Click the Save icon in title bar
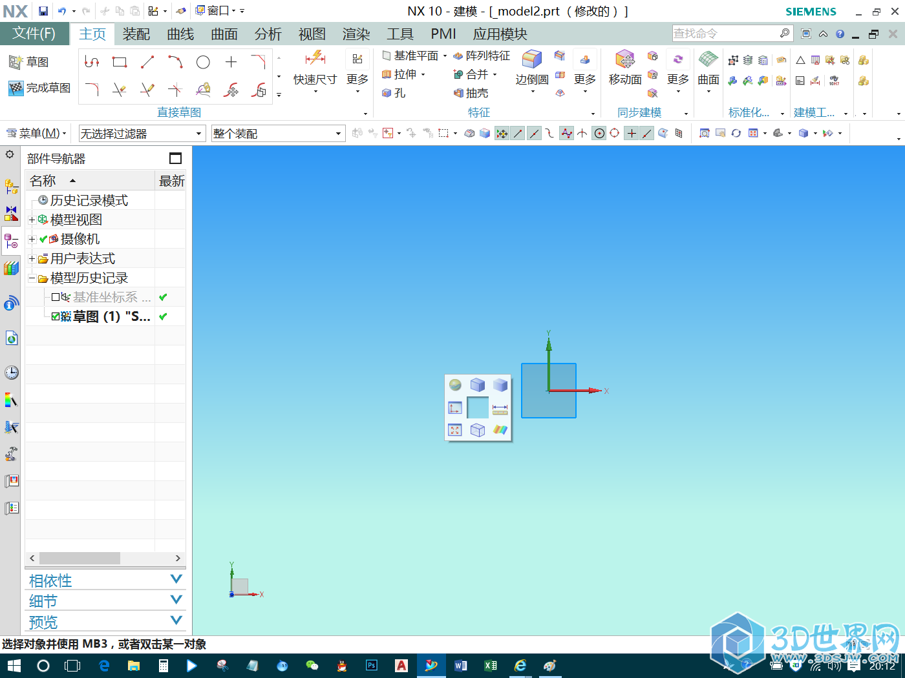Viewport: 905px width, 678px height. click(x=43, y=11)
